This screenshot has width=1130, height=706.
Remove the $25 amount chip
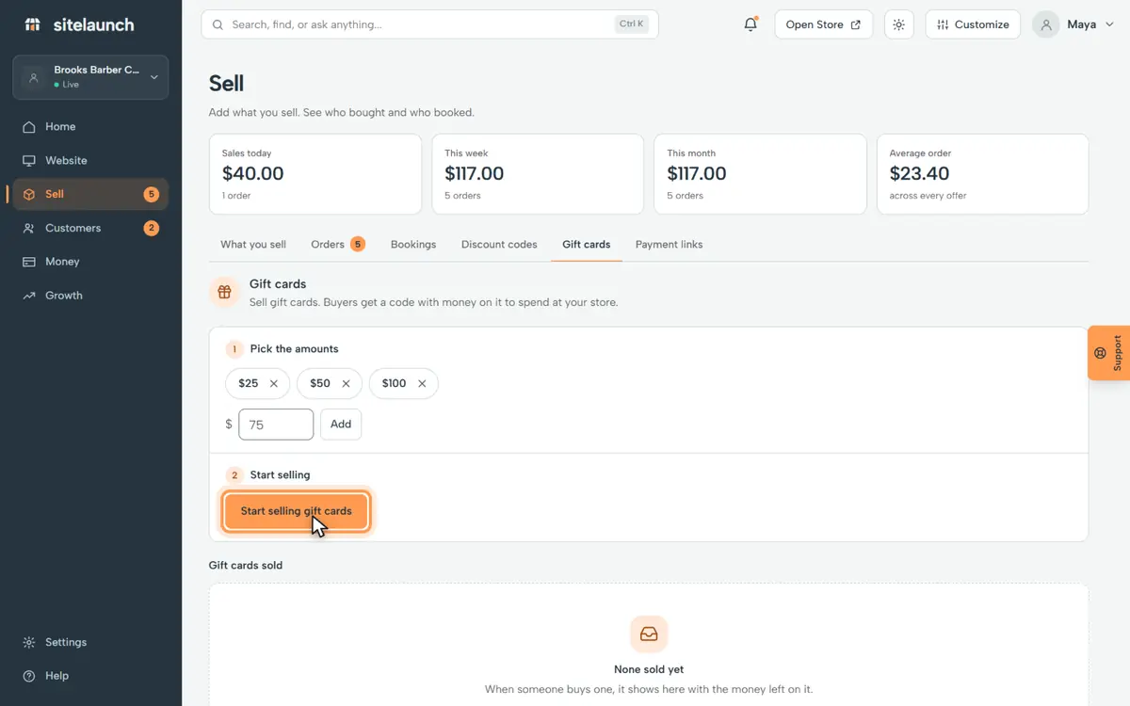274,384
